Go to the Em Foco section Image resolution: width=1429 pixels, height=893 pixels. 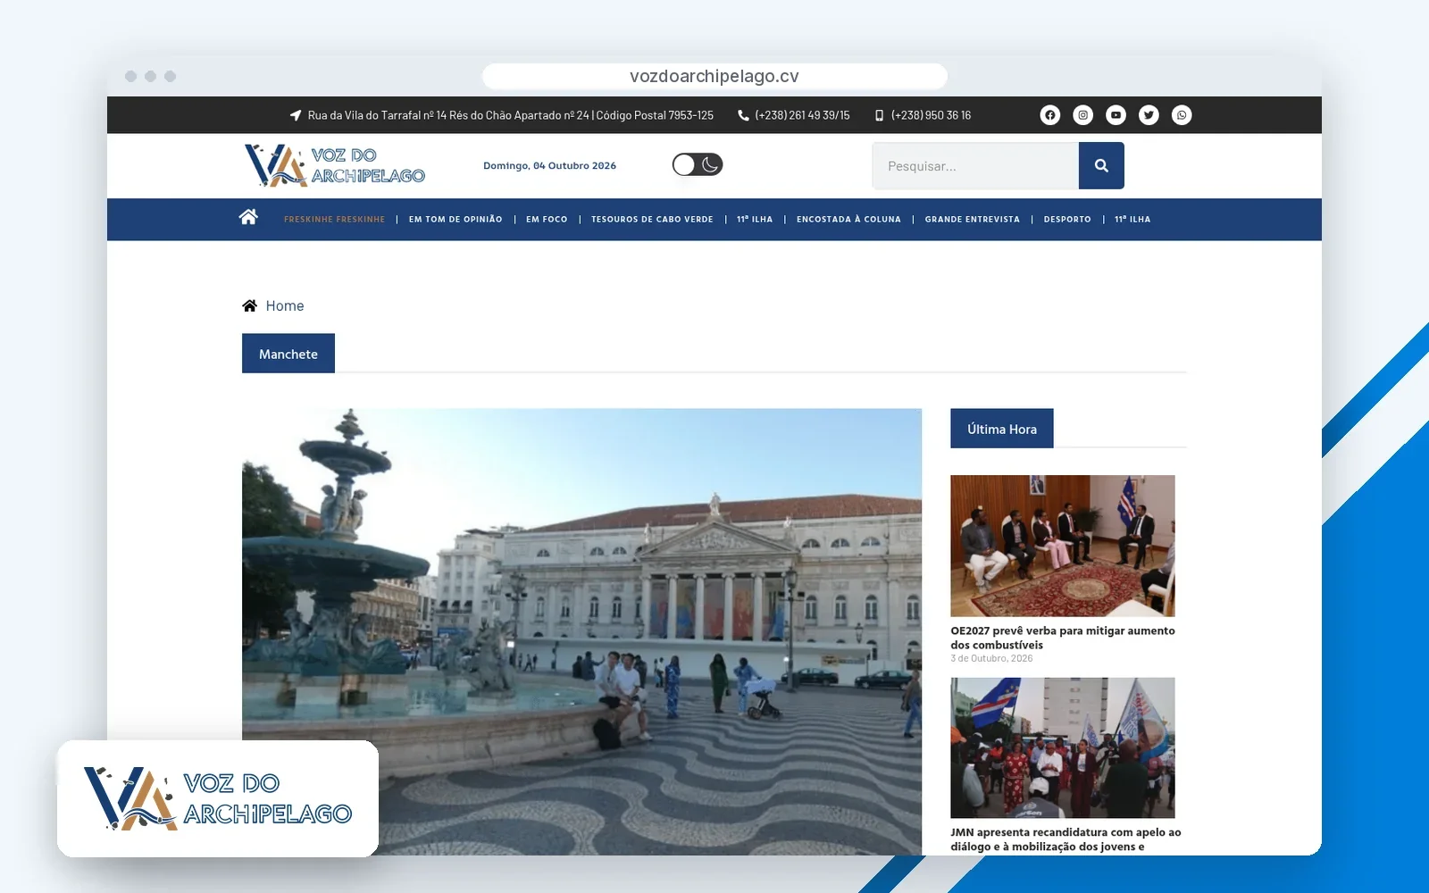(547, 220)
